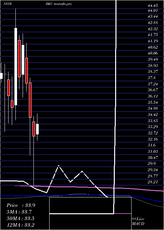Click the 33.85 price axis label
The width and height of the screenshot is (164, 230).
pos(153,121)
